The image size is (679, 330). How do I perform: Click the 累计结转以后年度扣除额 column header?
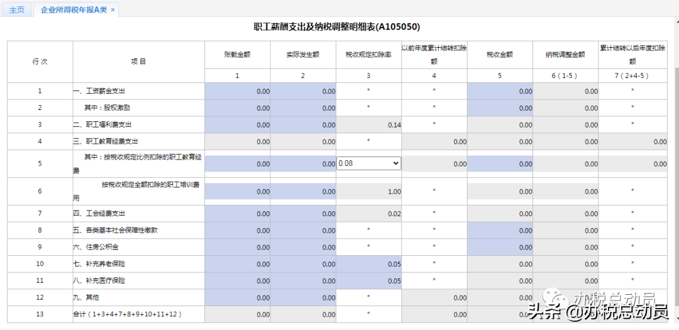coord(632,55)
